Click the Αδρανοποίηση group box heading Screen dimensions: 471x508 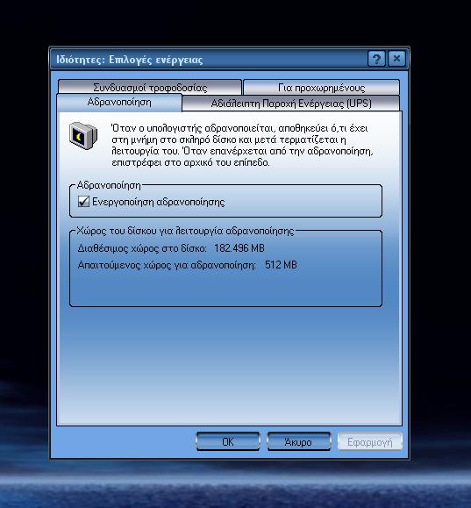(x=109, y=185)
